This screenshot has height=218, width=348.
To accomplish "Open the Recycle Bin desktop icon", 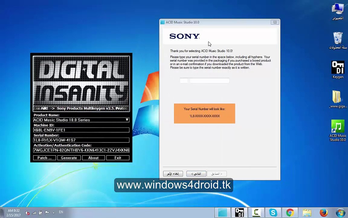I will [338, 41].
